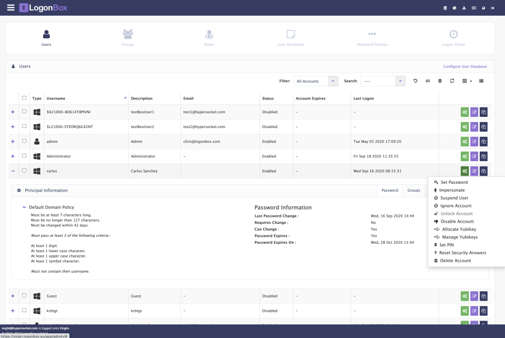
Task: Check the krbtgt row checkbox
Action: click(x=24, y=310)
